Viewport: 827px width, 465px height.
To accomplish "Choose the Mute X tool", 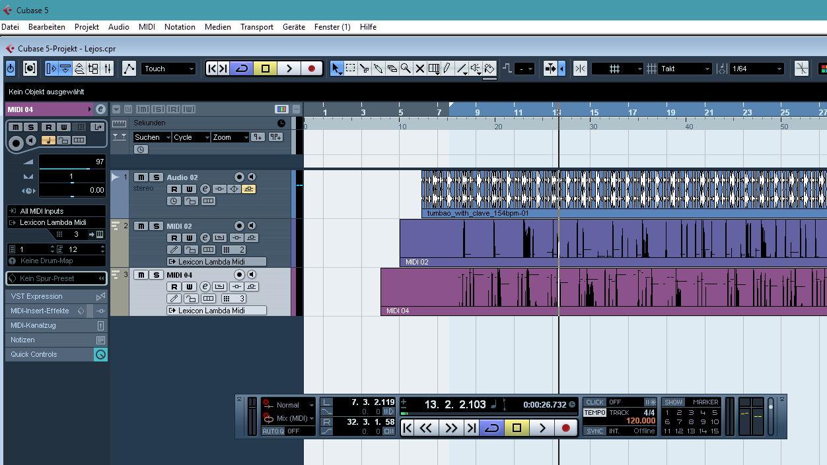I will click(419, 69).
